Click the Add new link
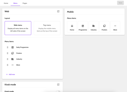The height and width of the screenshot is (92, 127). (x=11, y=74)
